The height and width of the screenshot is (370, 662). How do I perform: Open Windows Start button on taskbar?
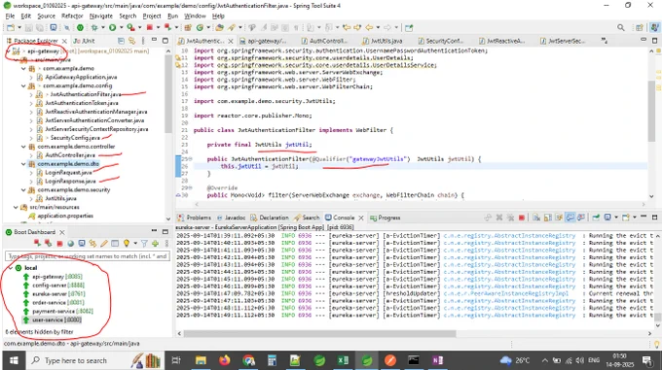[14, 360]
